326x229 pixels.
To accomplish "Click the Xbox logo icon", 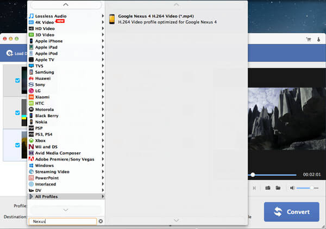I will click(x=31, y=140).
